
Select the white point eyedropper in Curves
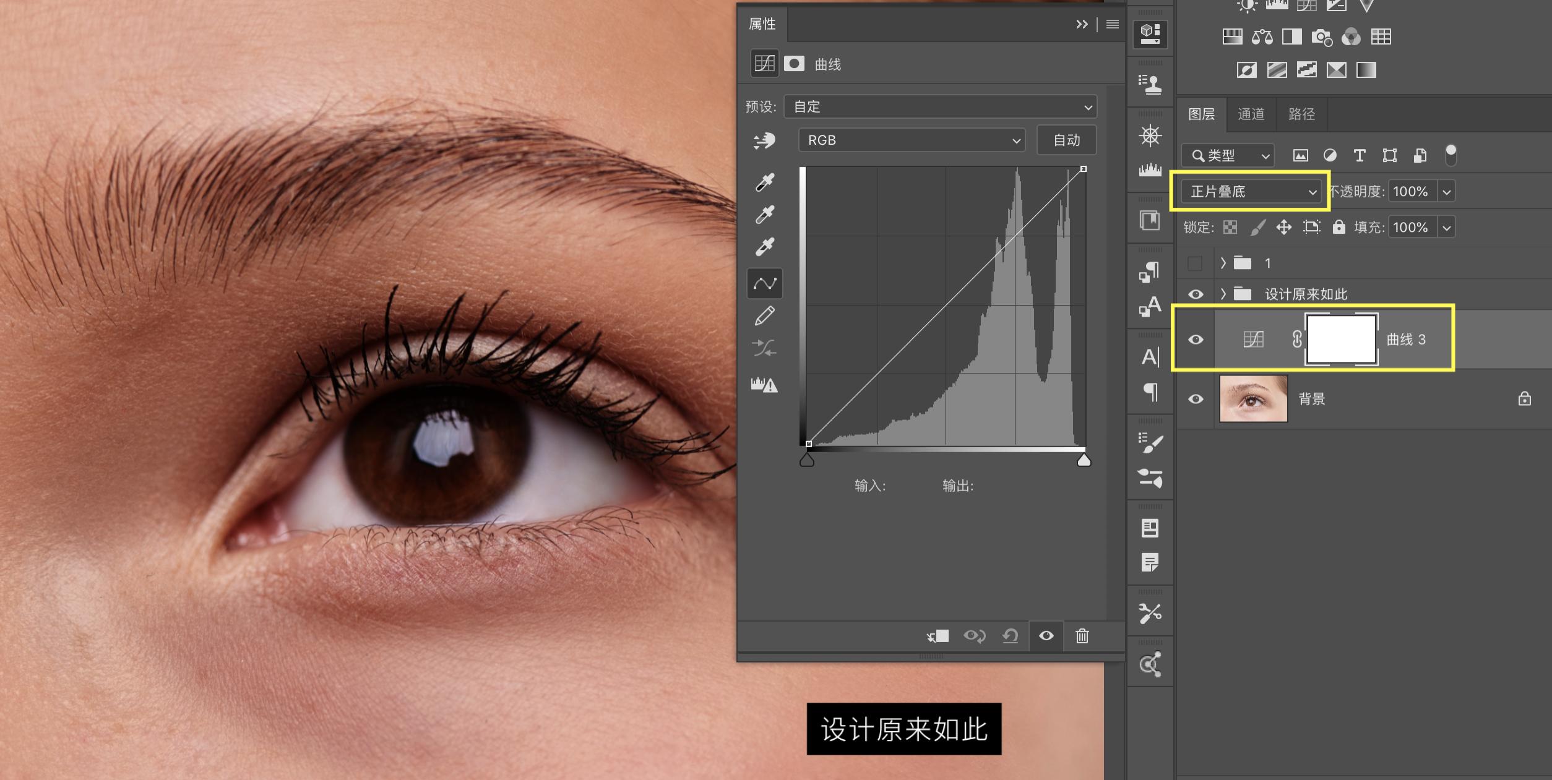pyautogui.click(x=765, y=247)
